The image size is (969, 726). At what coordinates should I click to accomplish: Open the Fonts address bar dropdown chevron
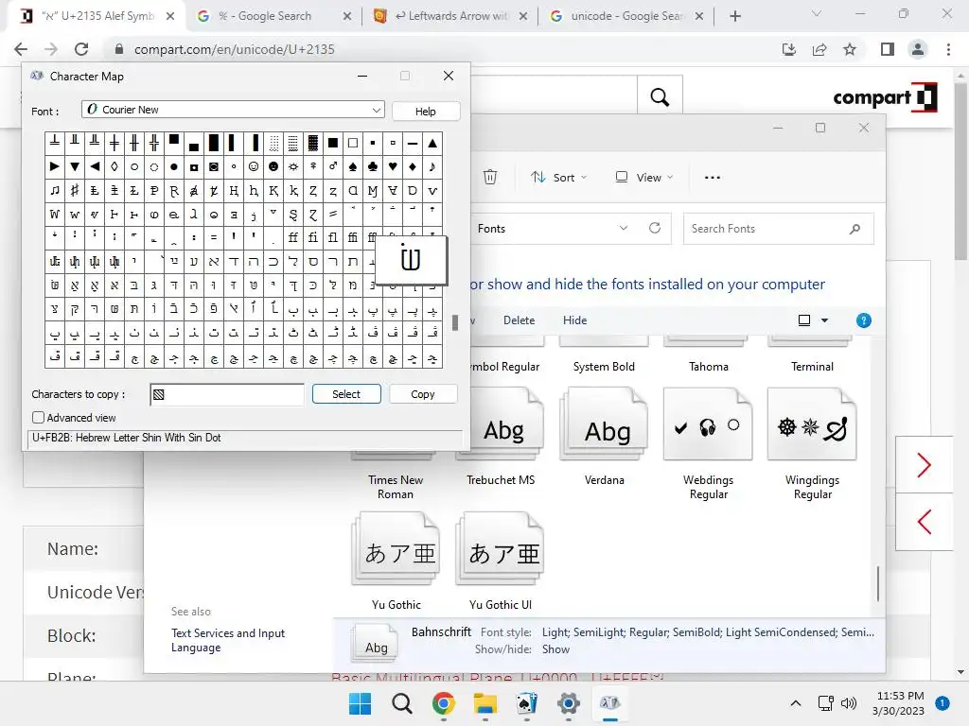click(x=624, y=229)
